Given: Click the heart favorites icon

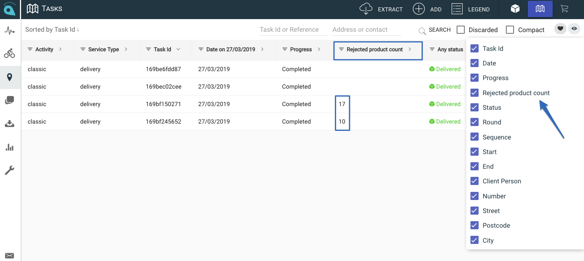Looking at the screenshot, I should point(560,28).
